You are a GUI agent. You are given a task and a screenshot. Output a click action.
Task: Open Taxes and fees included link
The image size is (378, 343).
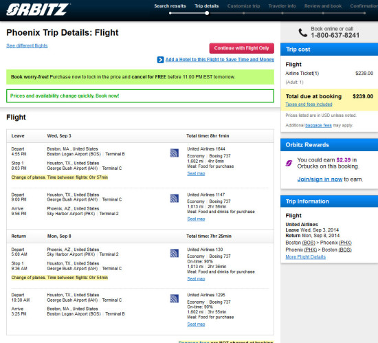[x=309, y=104]
